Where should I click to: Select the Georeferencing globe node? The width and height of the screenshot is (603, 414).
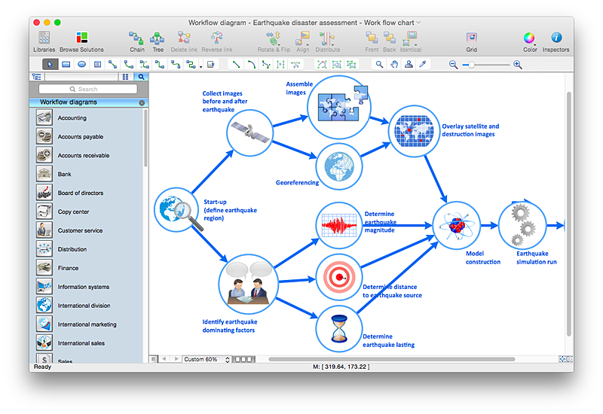point(338,166)
